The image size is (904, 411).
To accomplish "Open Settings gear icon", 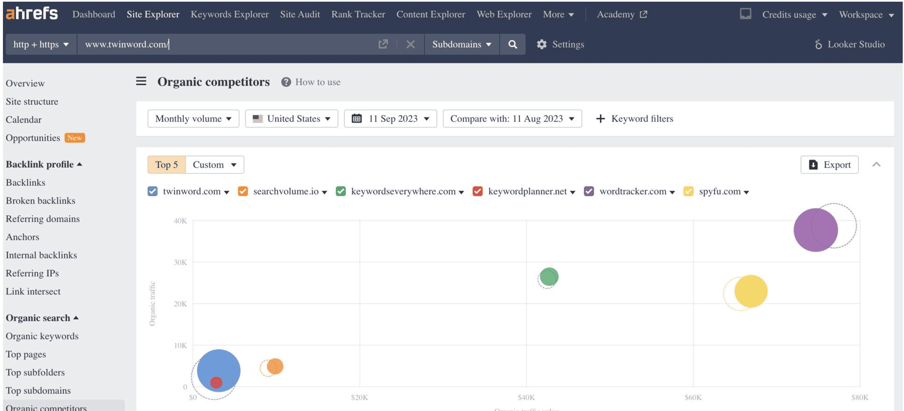I will [x=542, y=44].
